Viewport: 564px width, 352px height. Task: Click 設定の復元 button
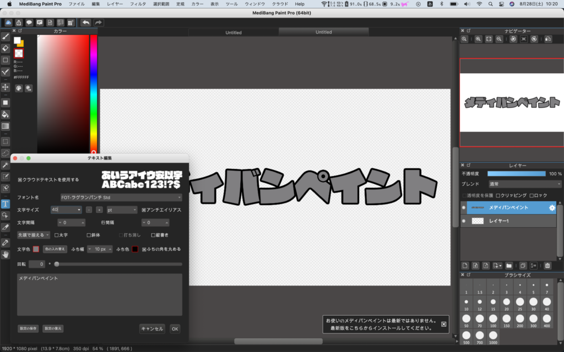pos(53,329)
